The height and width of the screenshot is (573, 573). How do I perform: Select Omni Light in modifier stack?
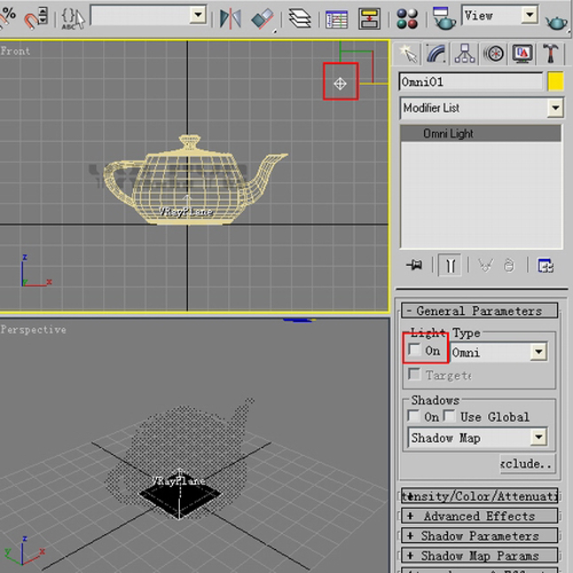(481, 133)
